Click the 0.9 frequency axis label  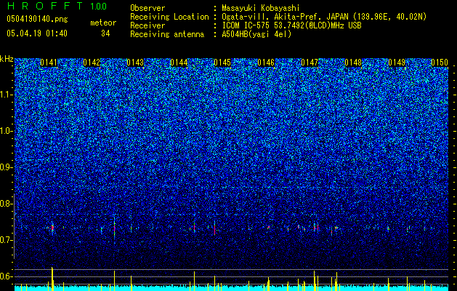(x=7, y=167)
